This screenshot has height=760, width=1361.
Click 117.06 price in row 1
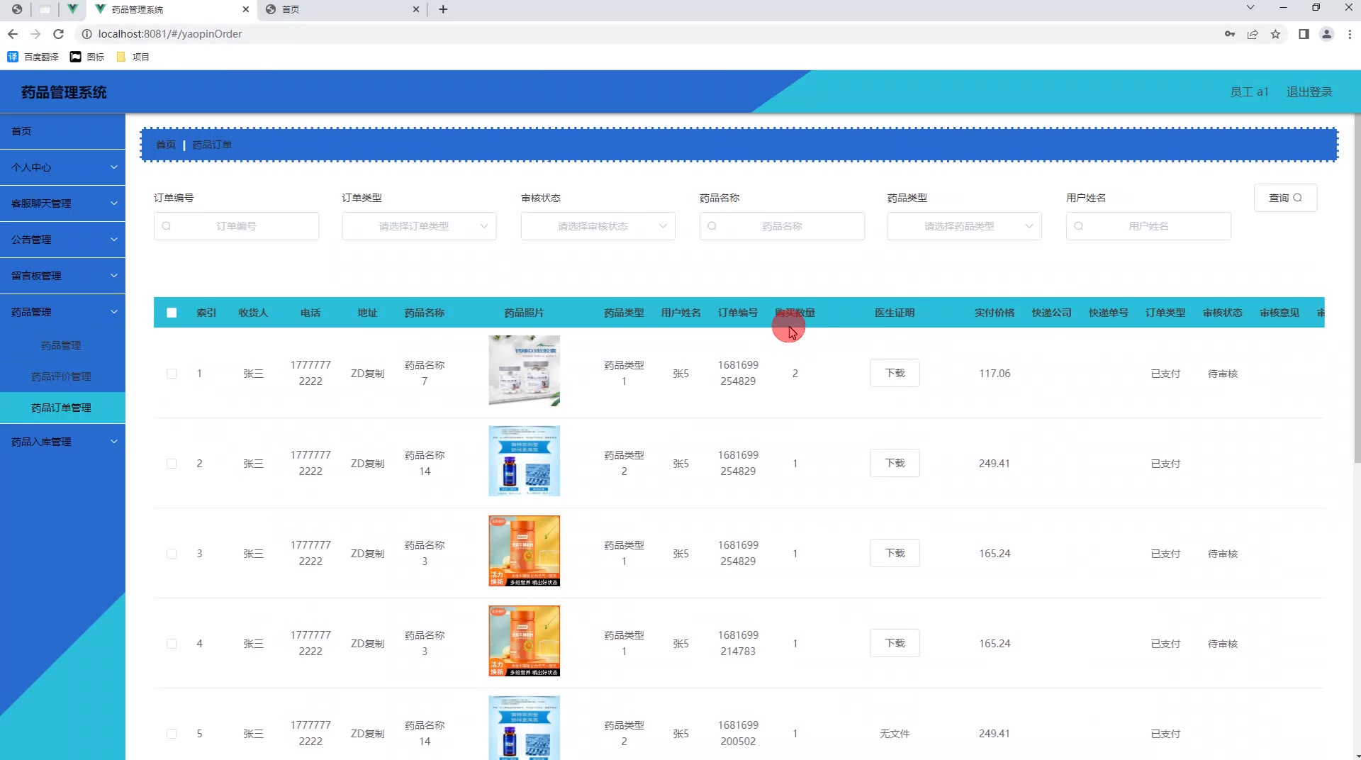(995, 374)
